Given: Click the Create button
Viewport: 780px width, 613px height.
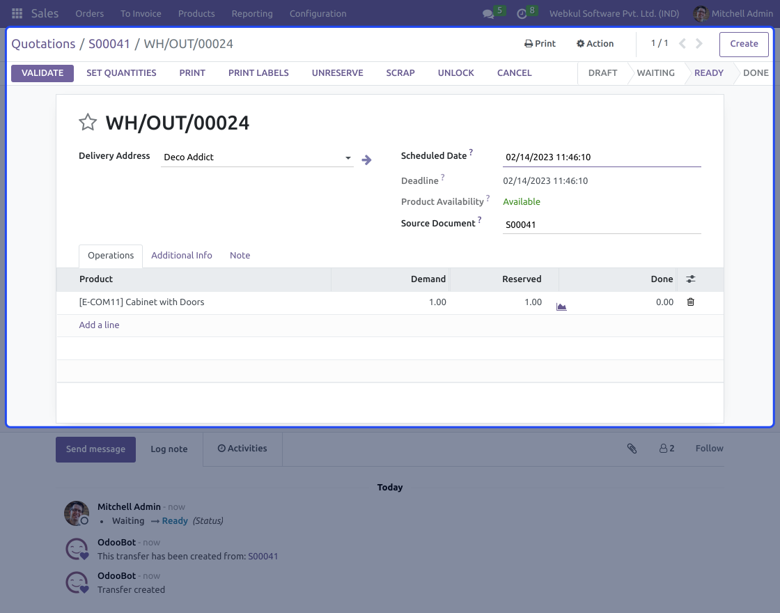Looking at the screenshot, I should (x=744, y=45).
